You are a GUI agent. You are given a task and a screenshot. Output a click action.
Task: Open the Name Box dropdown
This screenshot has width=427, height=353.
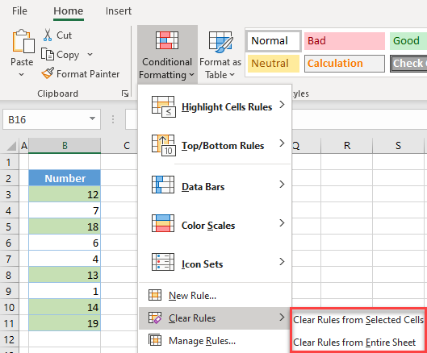[92, 118]
